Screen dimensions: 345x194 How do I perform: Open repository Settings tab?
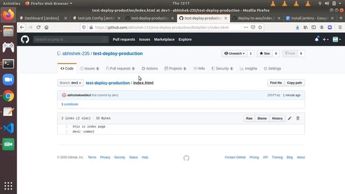coord(272,68)
